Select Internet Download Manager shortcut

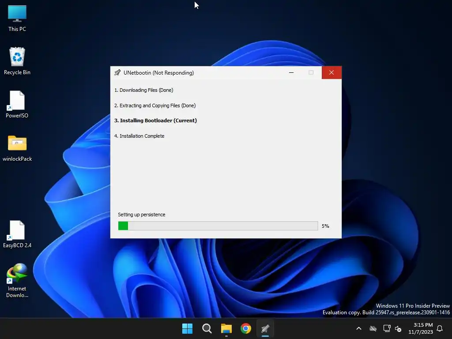pos(17,280)
